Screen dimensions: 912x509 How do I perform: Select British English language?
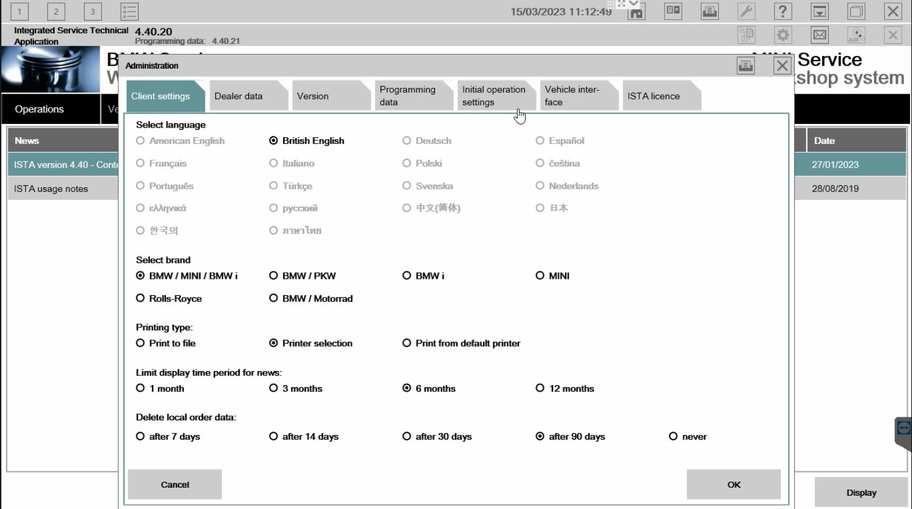[307, 141]
